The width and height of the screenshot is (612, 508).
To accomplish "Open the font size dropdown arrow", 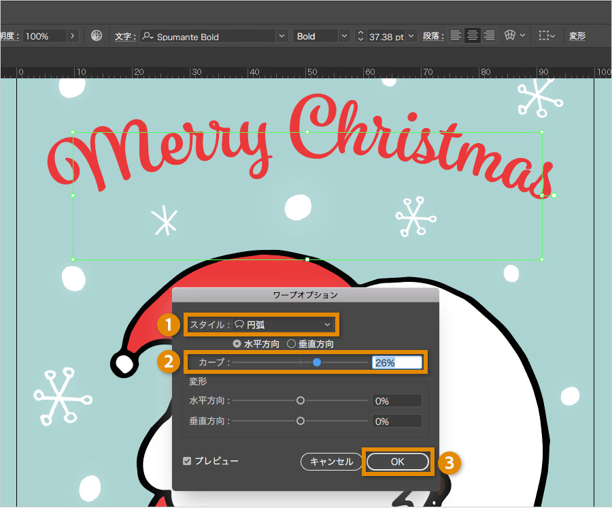I will [411, 36].
